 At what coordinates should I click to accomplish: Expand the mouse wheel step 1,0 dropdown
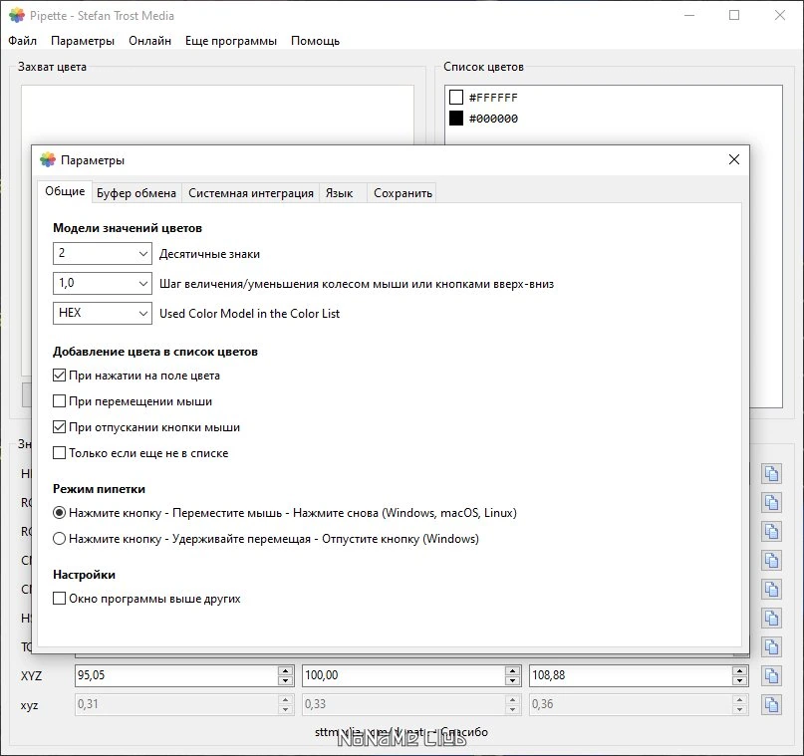coord(102,283)
